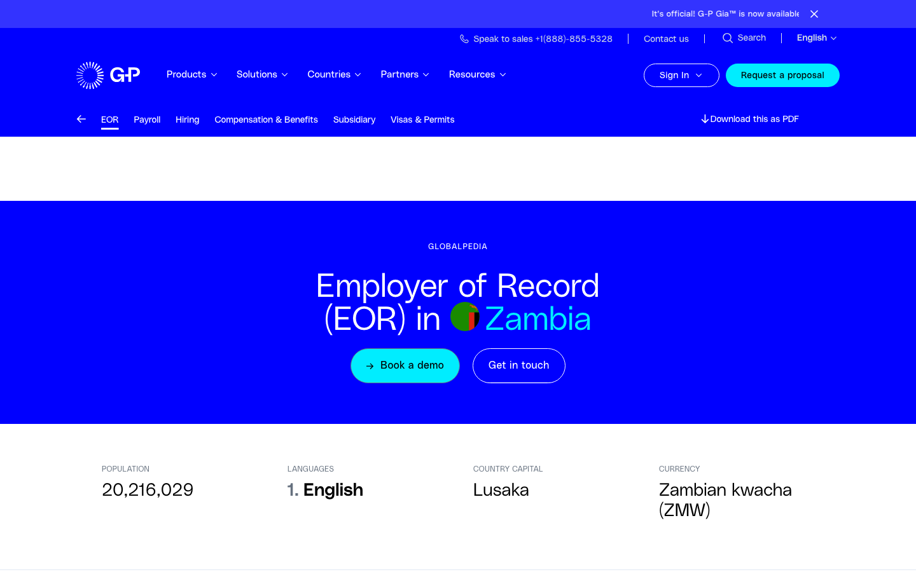This screenshot has width=916, height=572.
Task: Click the Book a demo label
Action: pyautogui.click(x=412, y=365)
